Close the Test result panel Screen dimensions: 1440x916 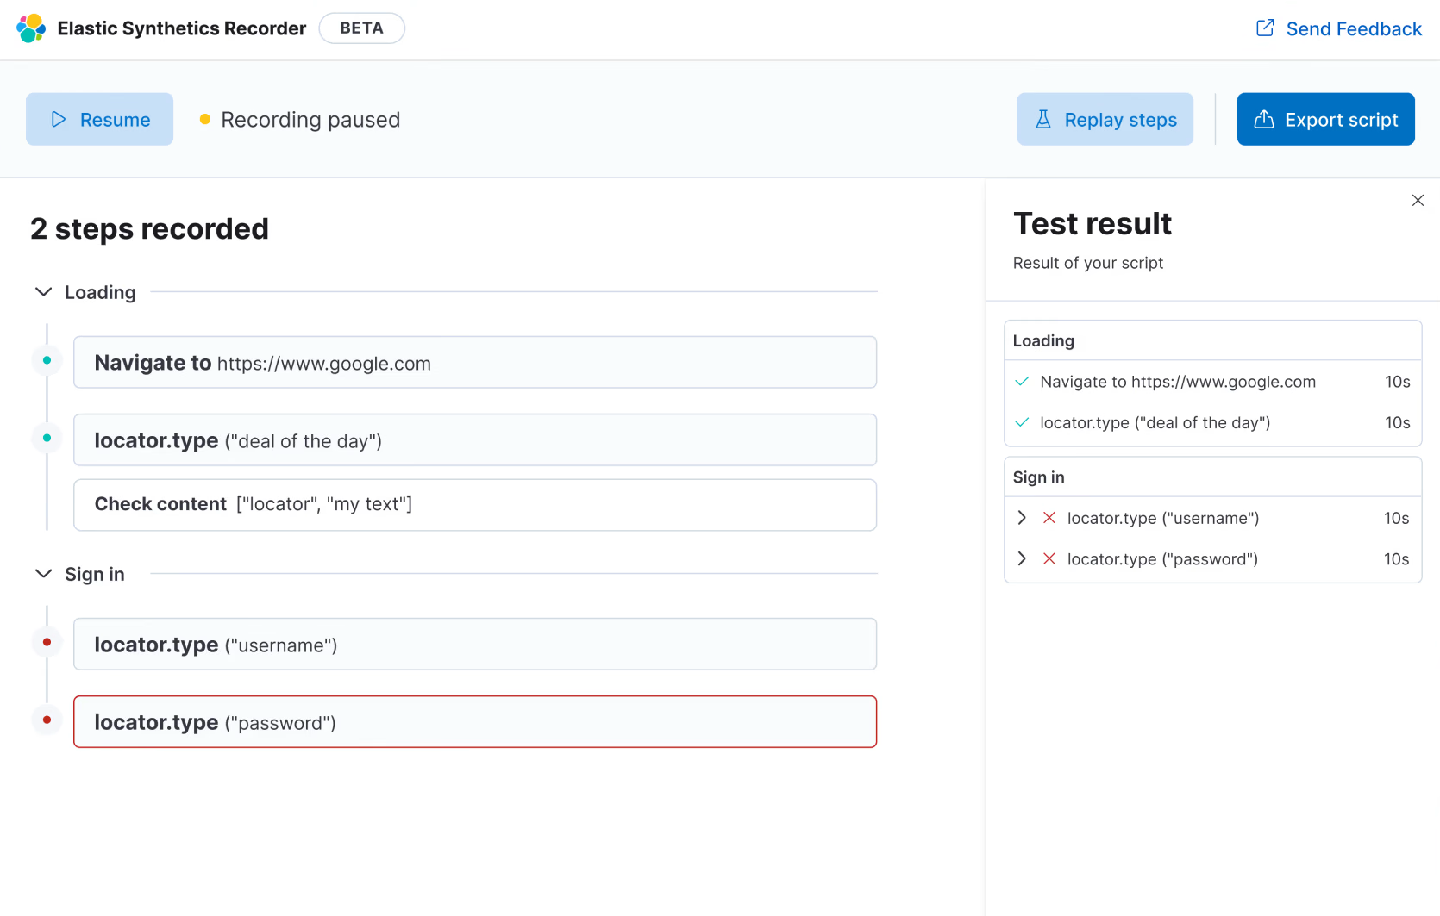1418,201
